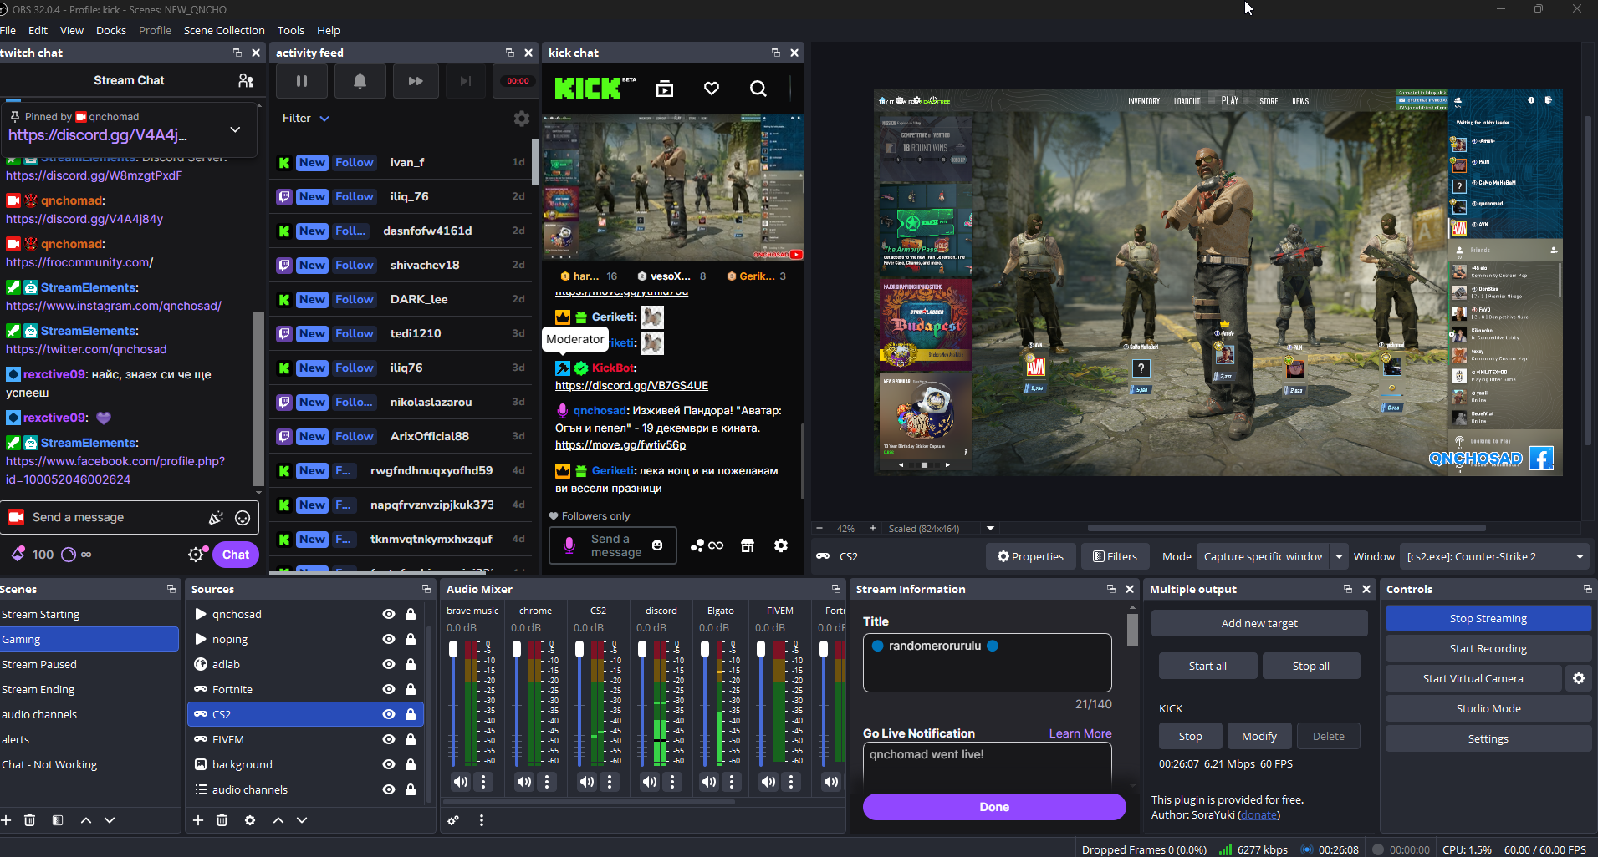This screenshot has height=857, width=1598.
Task: Click the heart icon in Kick chat
Action: [712, 89]
